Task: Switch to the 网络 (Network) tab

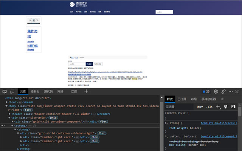Action: (60, 91)
